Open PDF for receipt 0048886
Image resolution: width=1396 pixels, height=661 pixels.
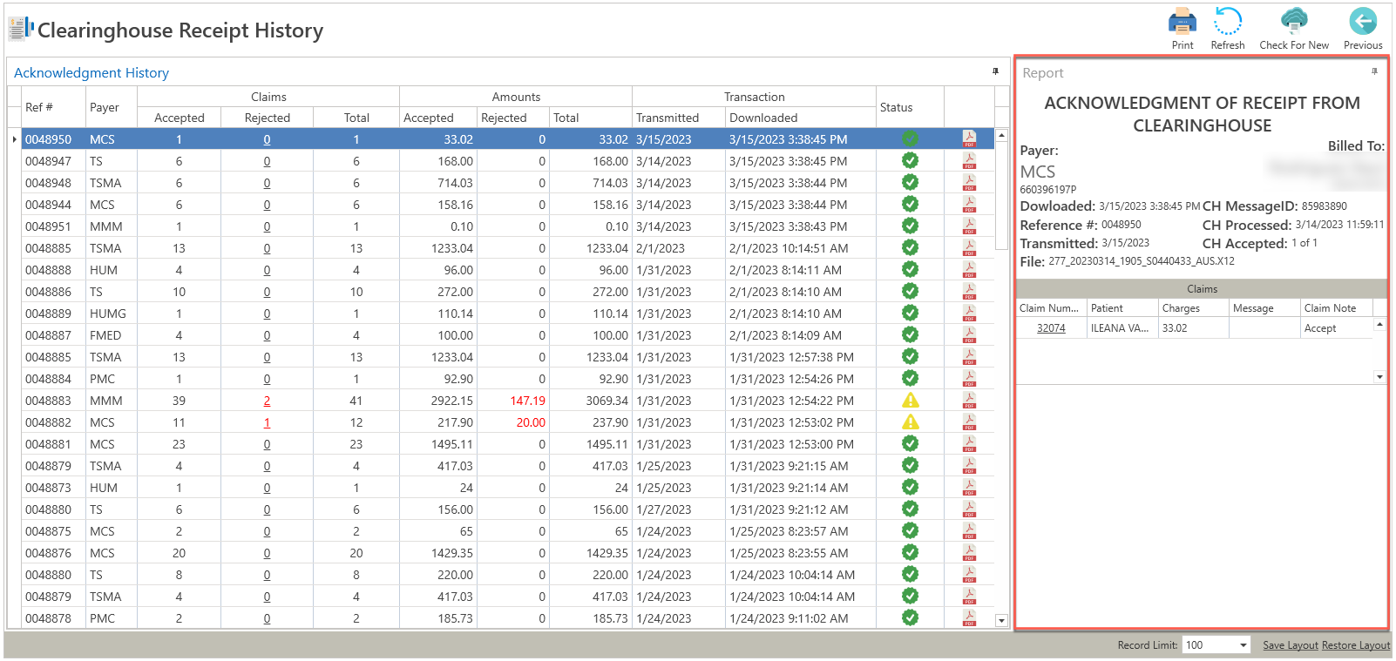(969, 291)
